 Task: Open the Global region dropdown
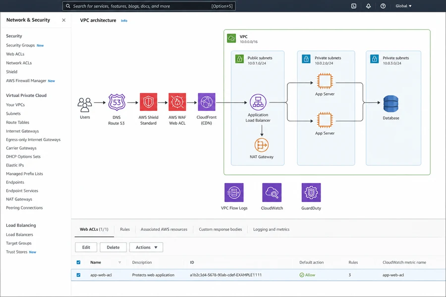click(403, 6)
